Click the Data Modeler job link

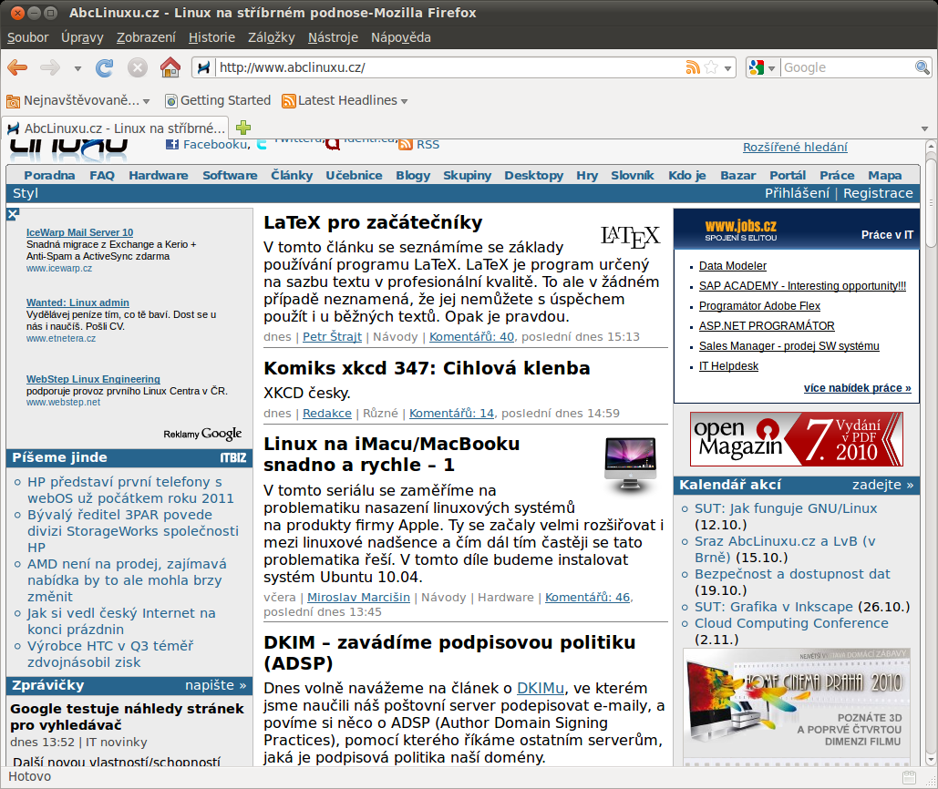733,266
